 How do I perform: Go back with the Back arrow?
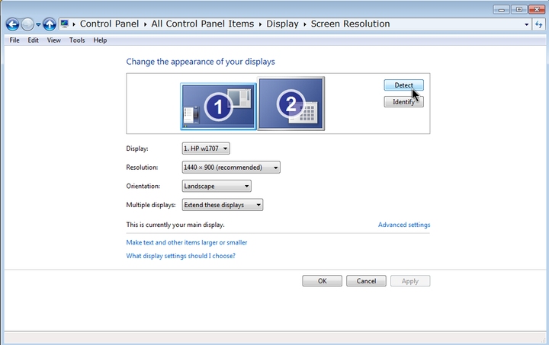(13, 24)
